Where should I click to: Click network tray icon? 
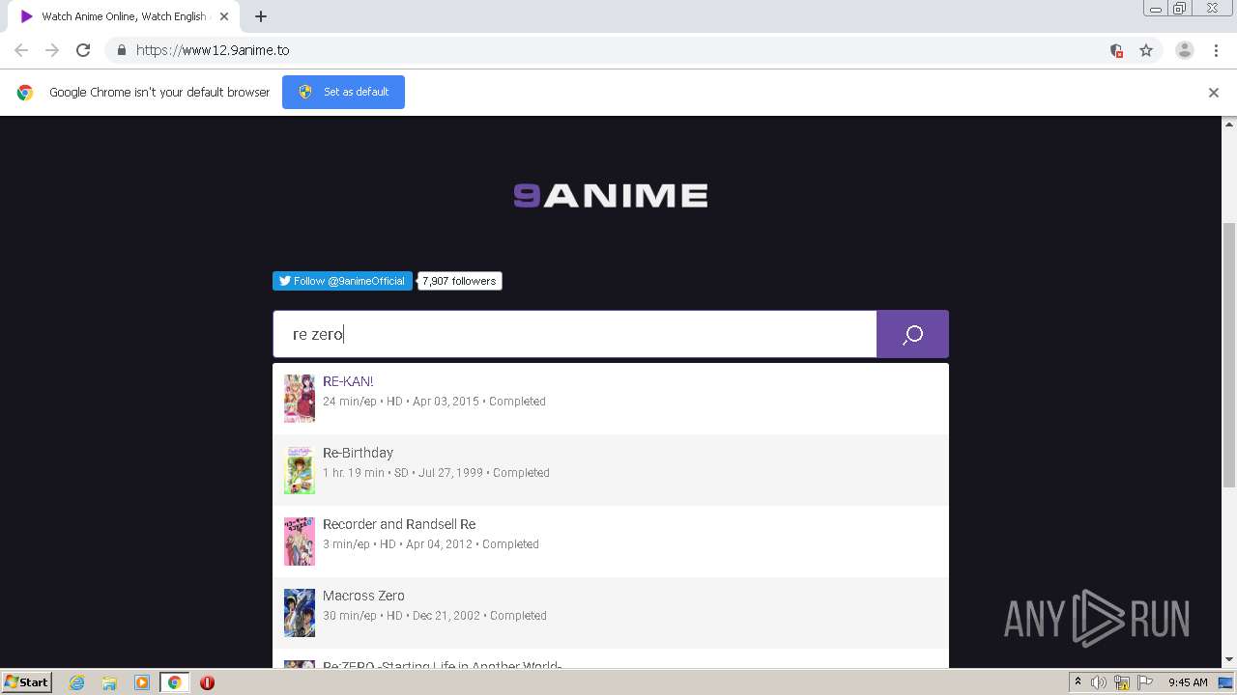point(1122,682)
